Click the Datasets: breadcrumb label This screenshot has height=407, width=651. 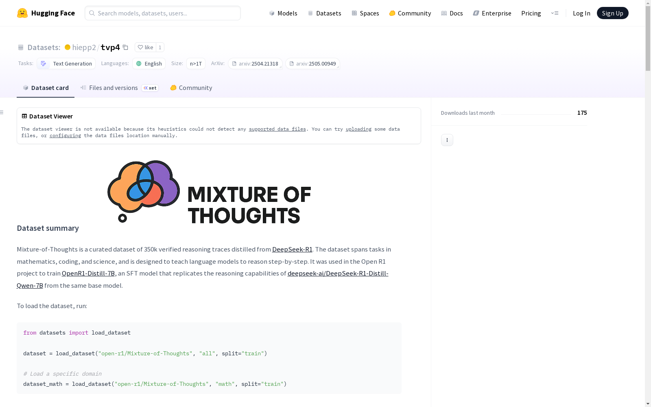(44, 47)
